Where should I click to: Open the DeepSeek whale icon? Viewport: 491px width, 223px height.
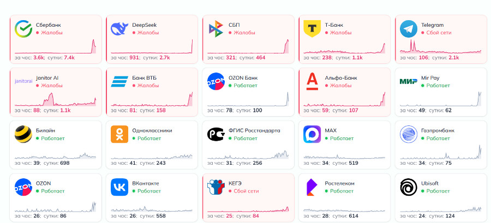tap(119, 29)
